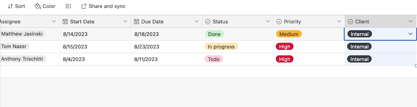This screenshot has height=107, width=417.
Task: Open the row height icon
Action: 68,6
